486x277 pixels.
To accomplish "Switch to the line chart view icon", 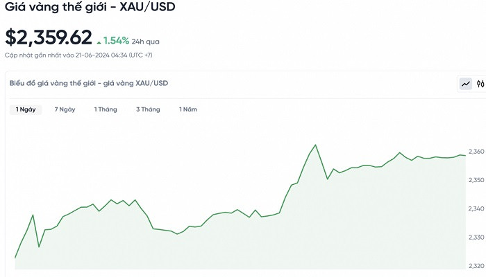I will coord(465,84).
